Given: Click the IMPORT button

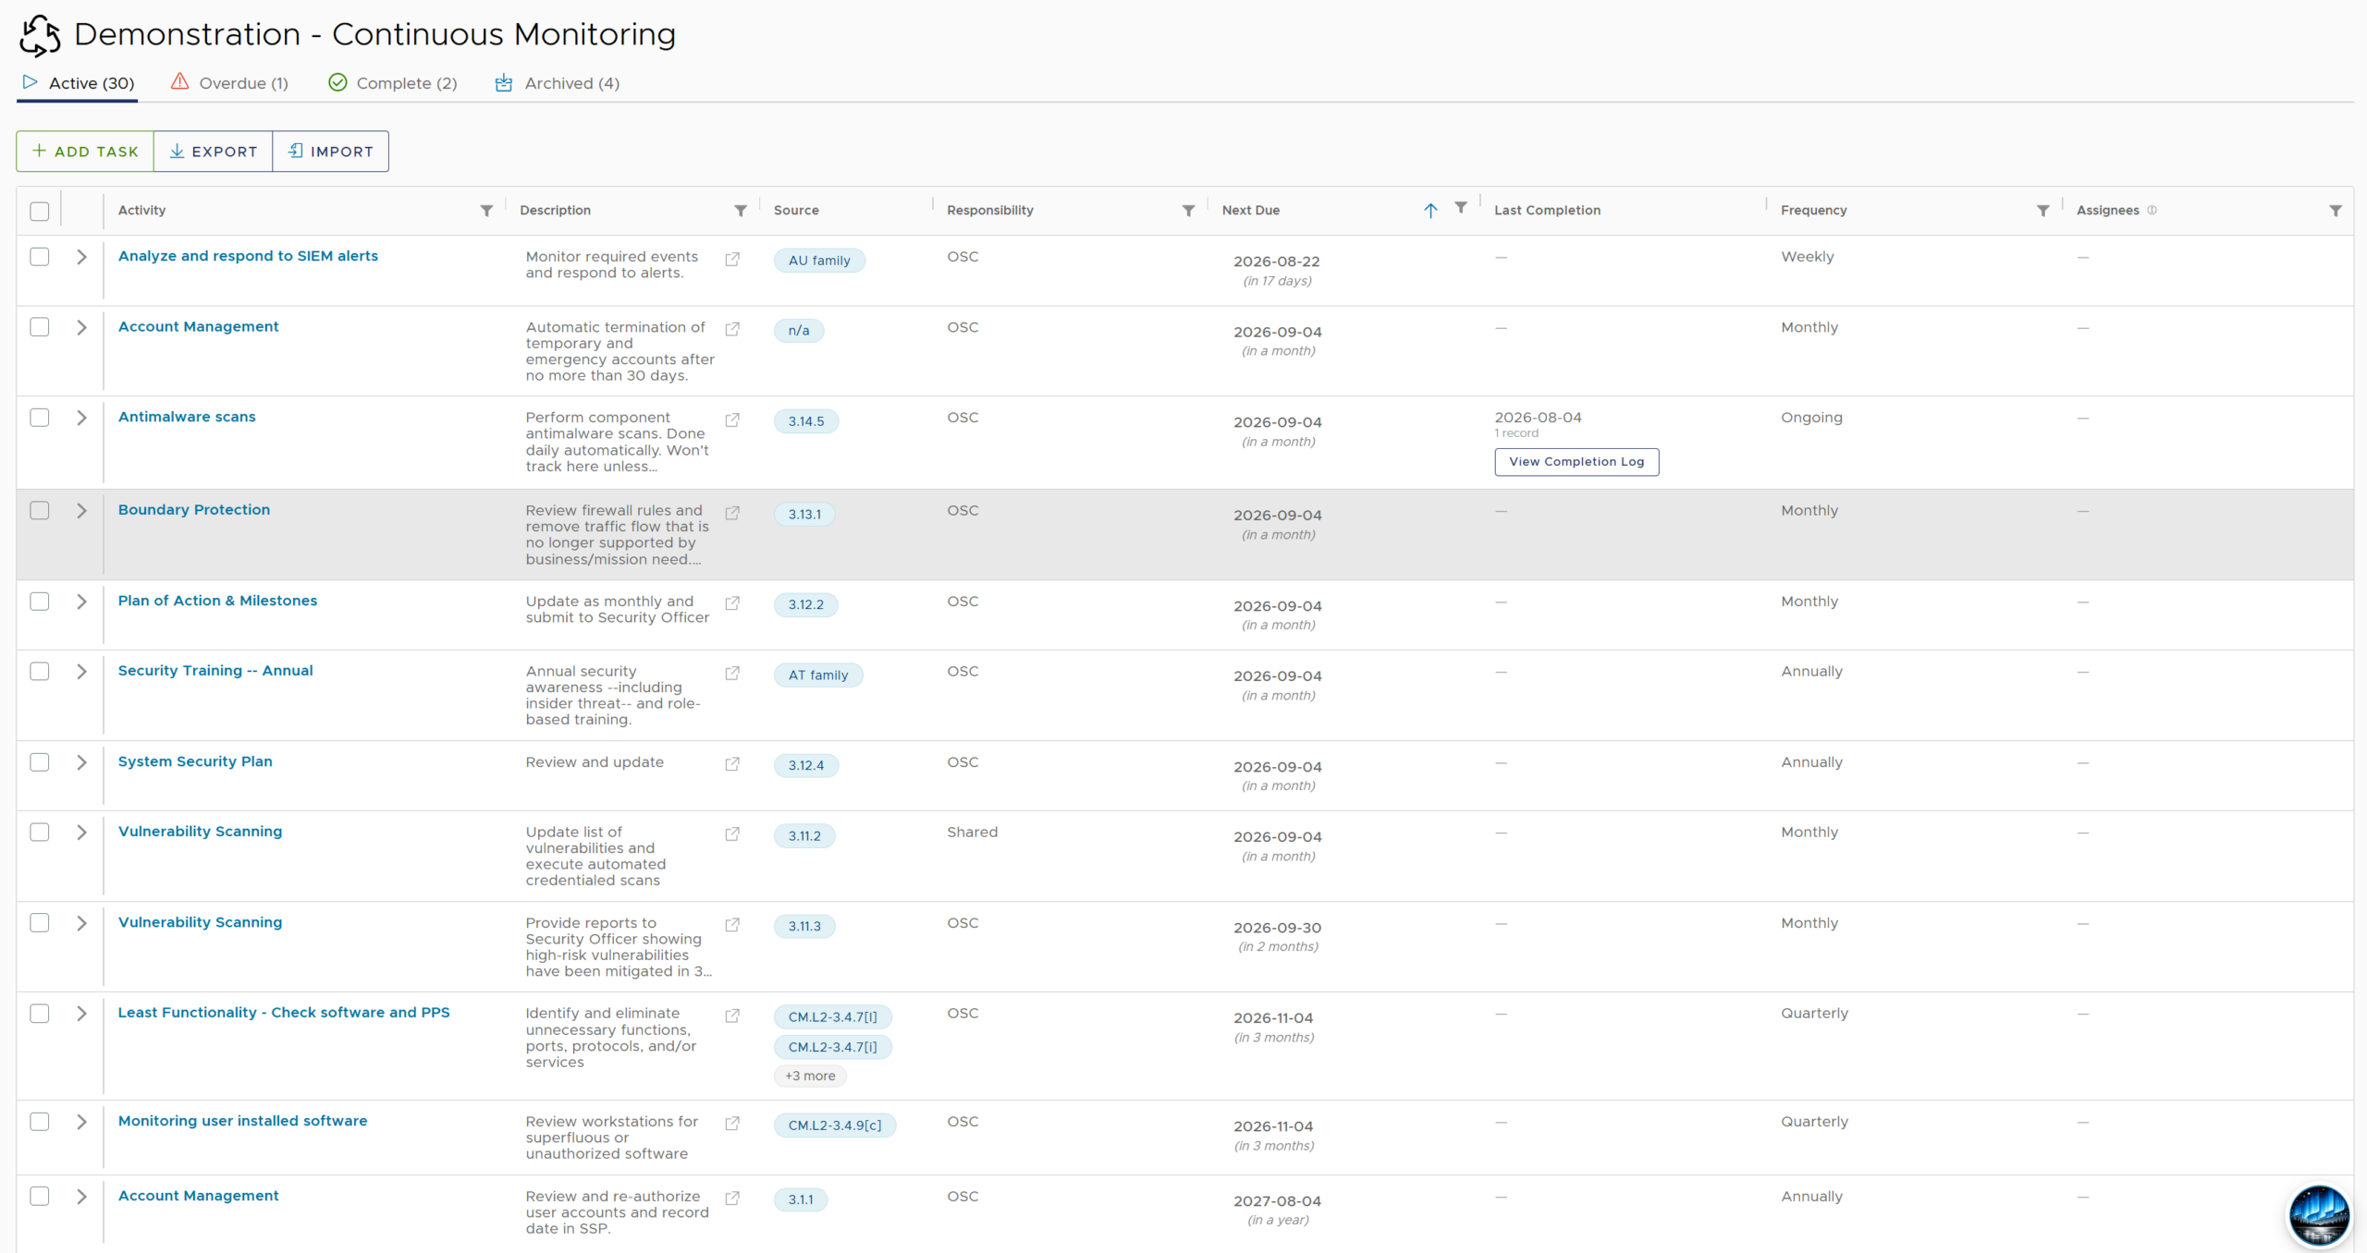Looking at the screenshot, I should point(331,152).
